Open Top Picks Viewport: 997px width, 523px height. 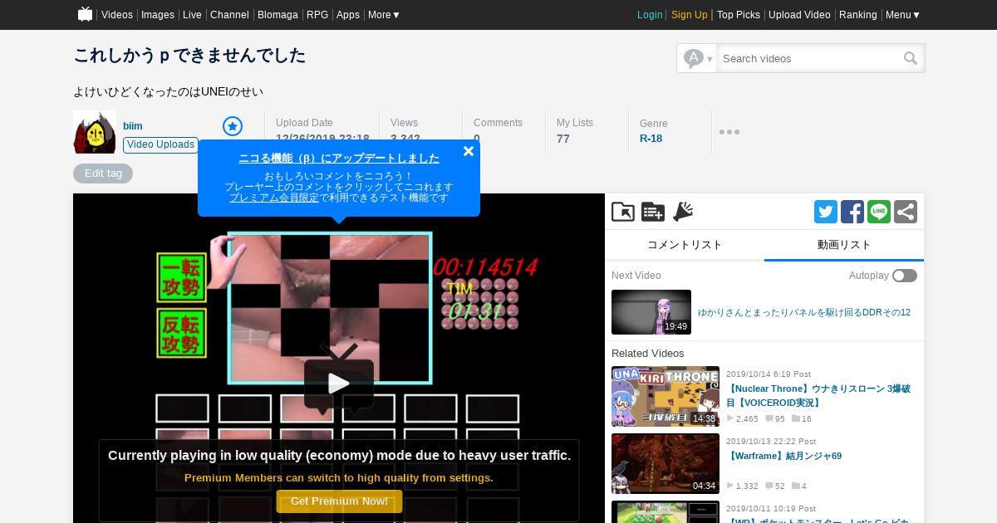(739, 15)
